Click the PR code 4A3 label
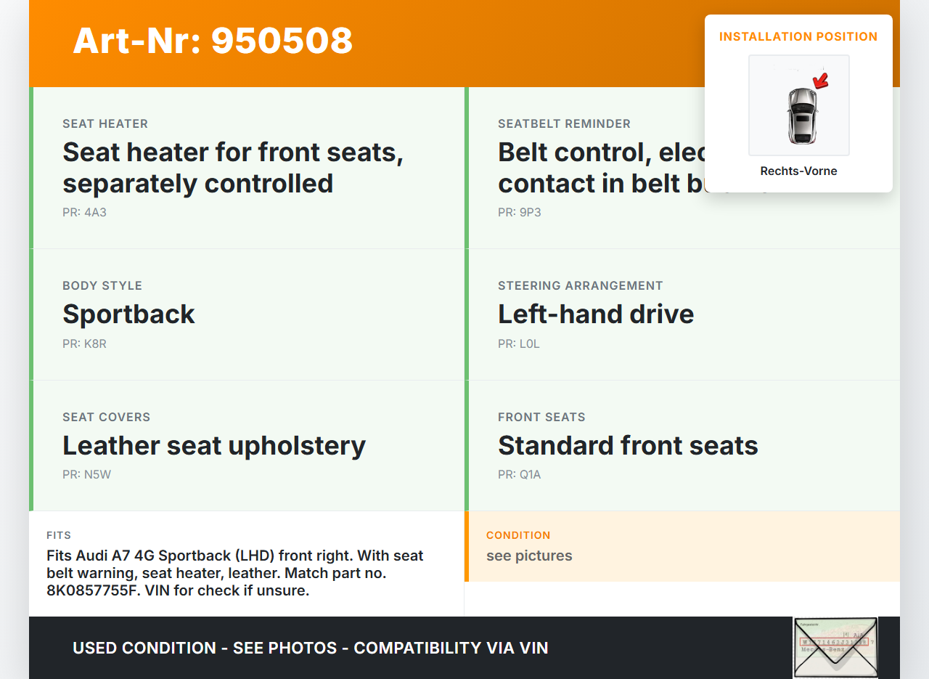 coord(84,213)
